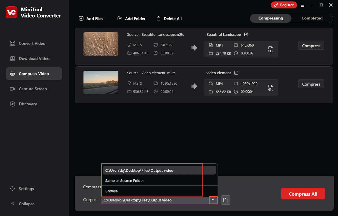Compress the video element file
Image resolution: width=338 pixels, height=216 pixels.
click(x=311, y=84)
